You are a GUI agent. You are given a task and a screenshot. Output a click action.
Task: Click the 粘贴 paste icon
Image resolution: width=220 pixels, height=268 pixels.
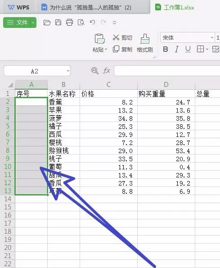point(100,39)
